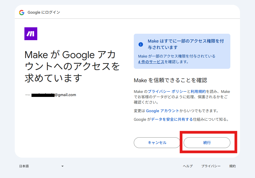Click the blue info circle icon

coord(141,44)
